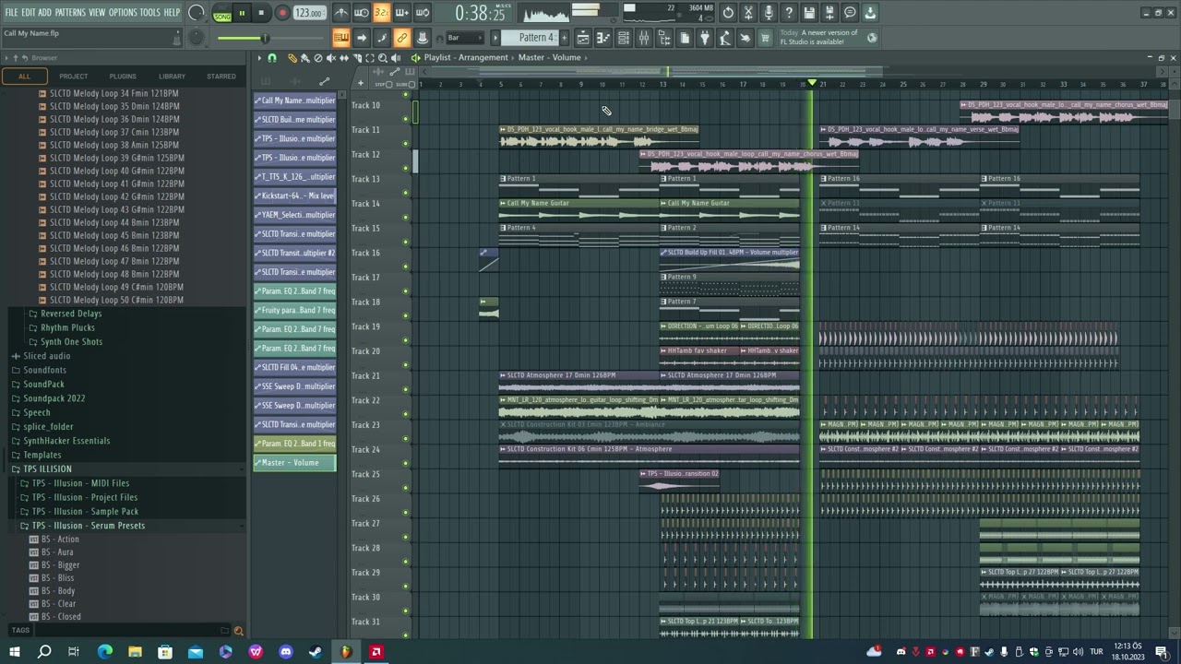Screen dimensions: 1181x664
Task: Select the playlist pencil draw tool
Action: pyautogui.click(x=292, y=58)
